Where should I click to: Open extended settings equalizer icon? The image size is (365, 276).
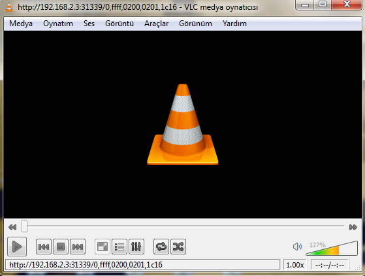pyautogui.click(x=136, y=247)
